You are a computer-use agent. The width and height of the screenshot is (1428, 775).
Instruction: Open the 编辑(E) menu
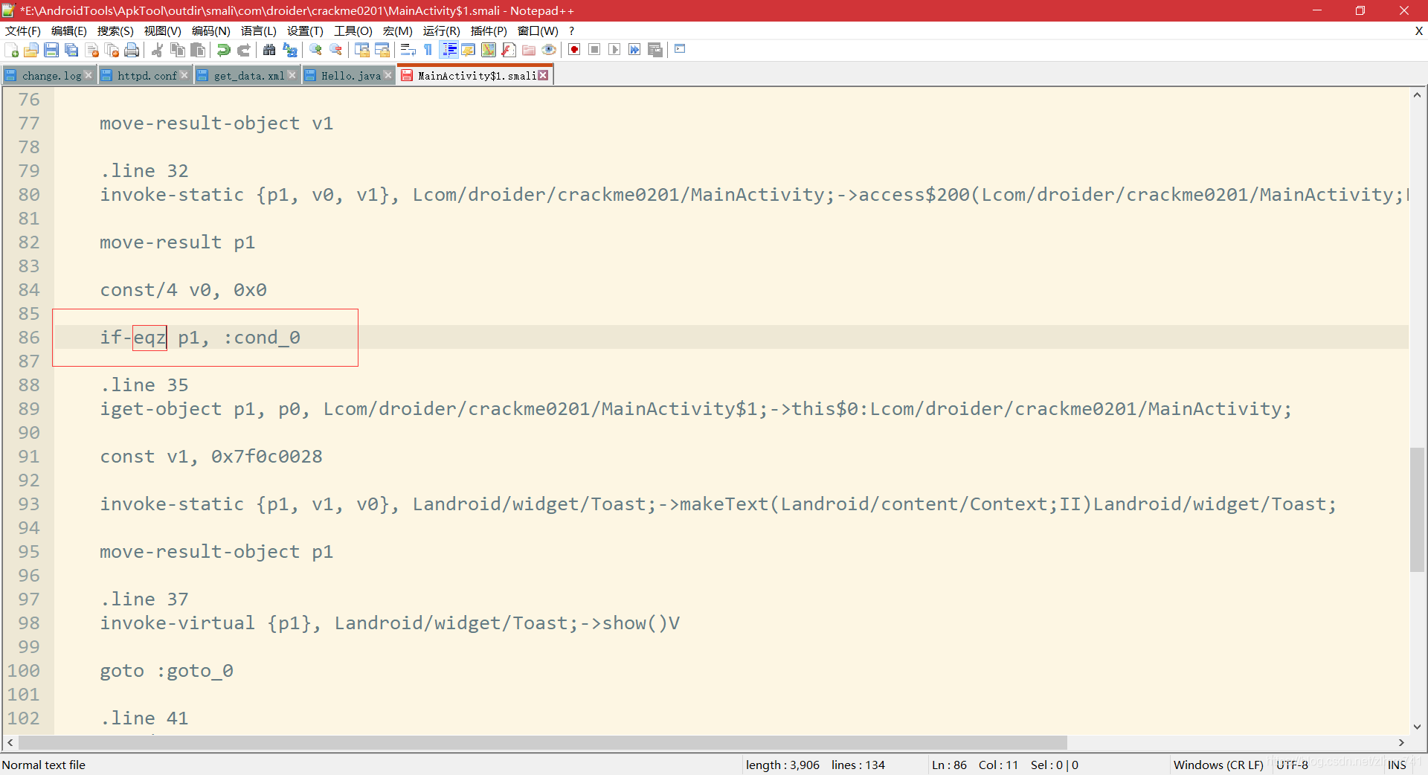click(x=69, y=30)
